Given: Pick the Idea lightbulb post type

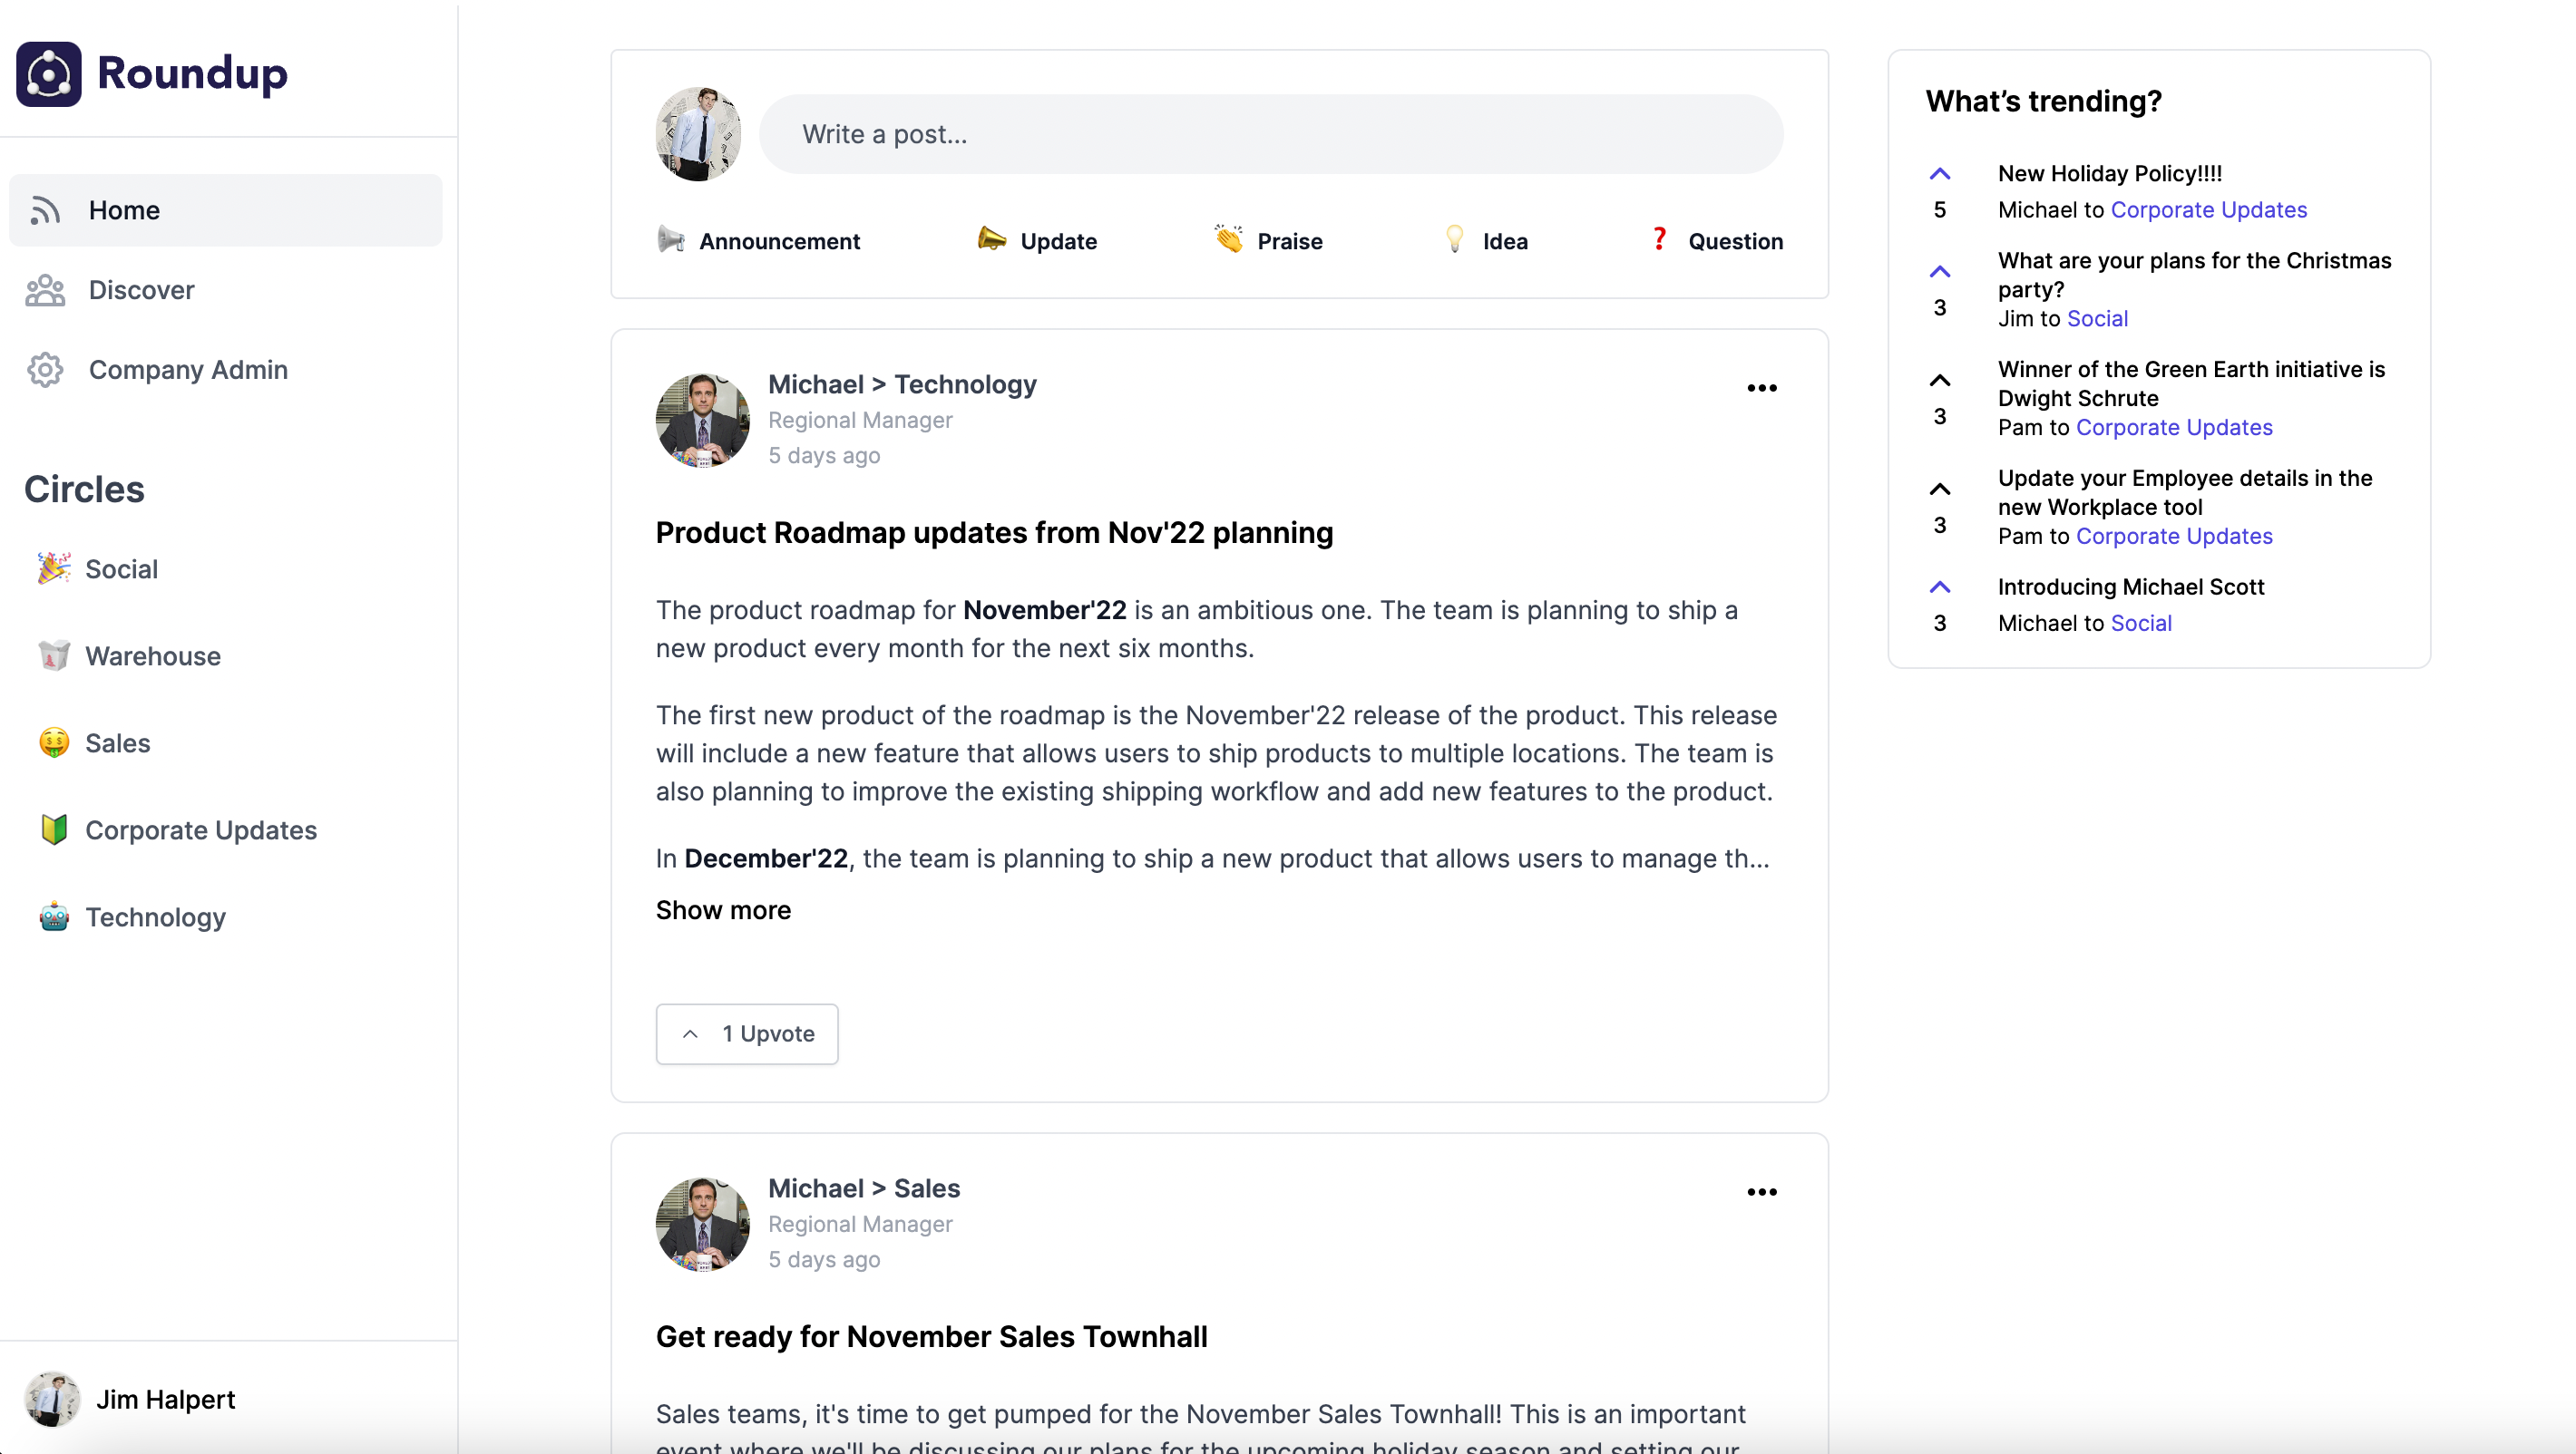Looking at the screenshot, I should coord(1455,240).
